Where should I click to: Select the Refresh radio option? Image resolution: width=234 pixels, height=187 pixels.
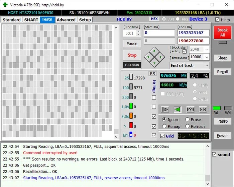(187, 126)
